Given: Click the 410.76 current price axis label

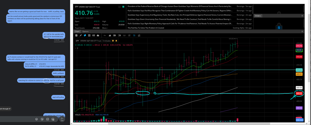Looking at the screenshot, I should pyautogui.click(x=299, y=46).
